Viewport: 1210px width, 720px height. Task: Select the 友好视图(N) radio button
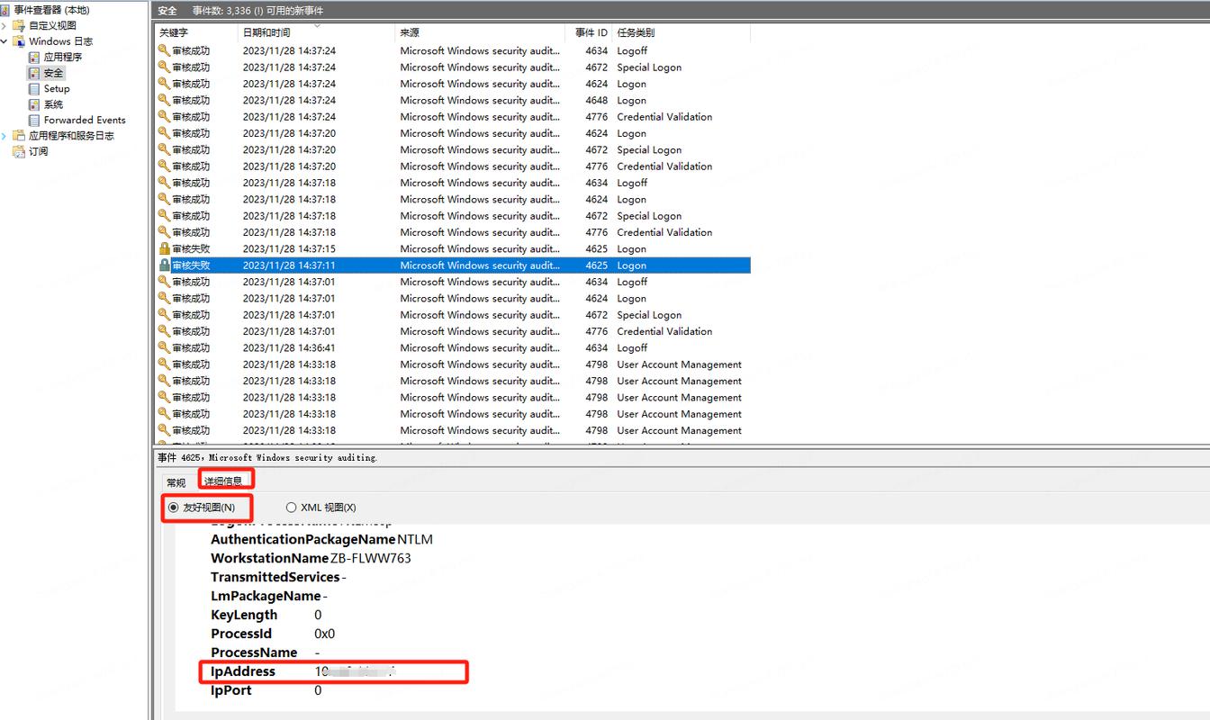(174, 508)
